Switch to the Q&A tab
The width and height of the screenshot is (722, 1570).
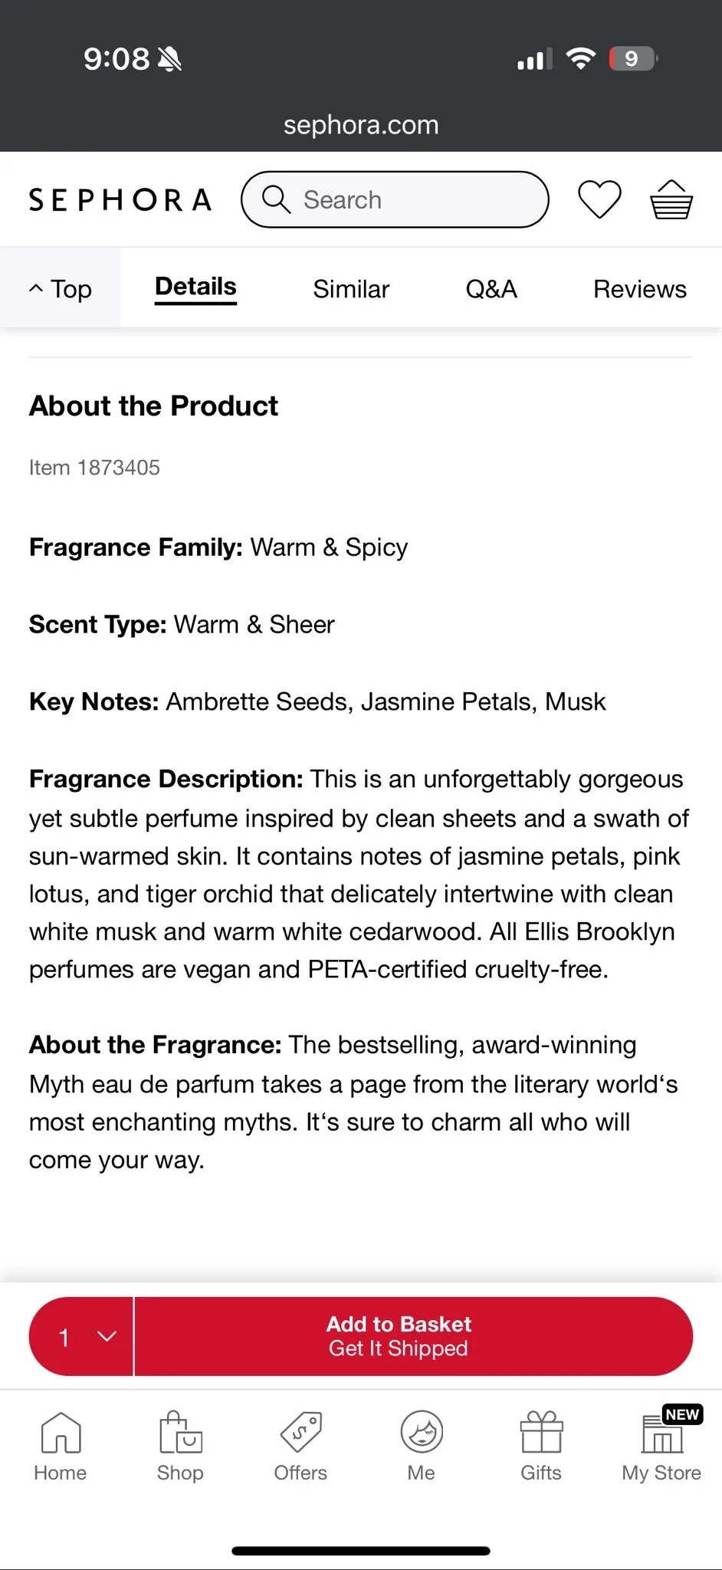pyautogui.click(x=491, y=289)
